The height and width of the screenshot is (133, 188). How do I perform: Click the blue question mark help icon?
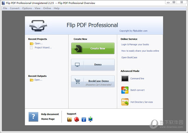[x=33, y=117]
